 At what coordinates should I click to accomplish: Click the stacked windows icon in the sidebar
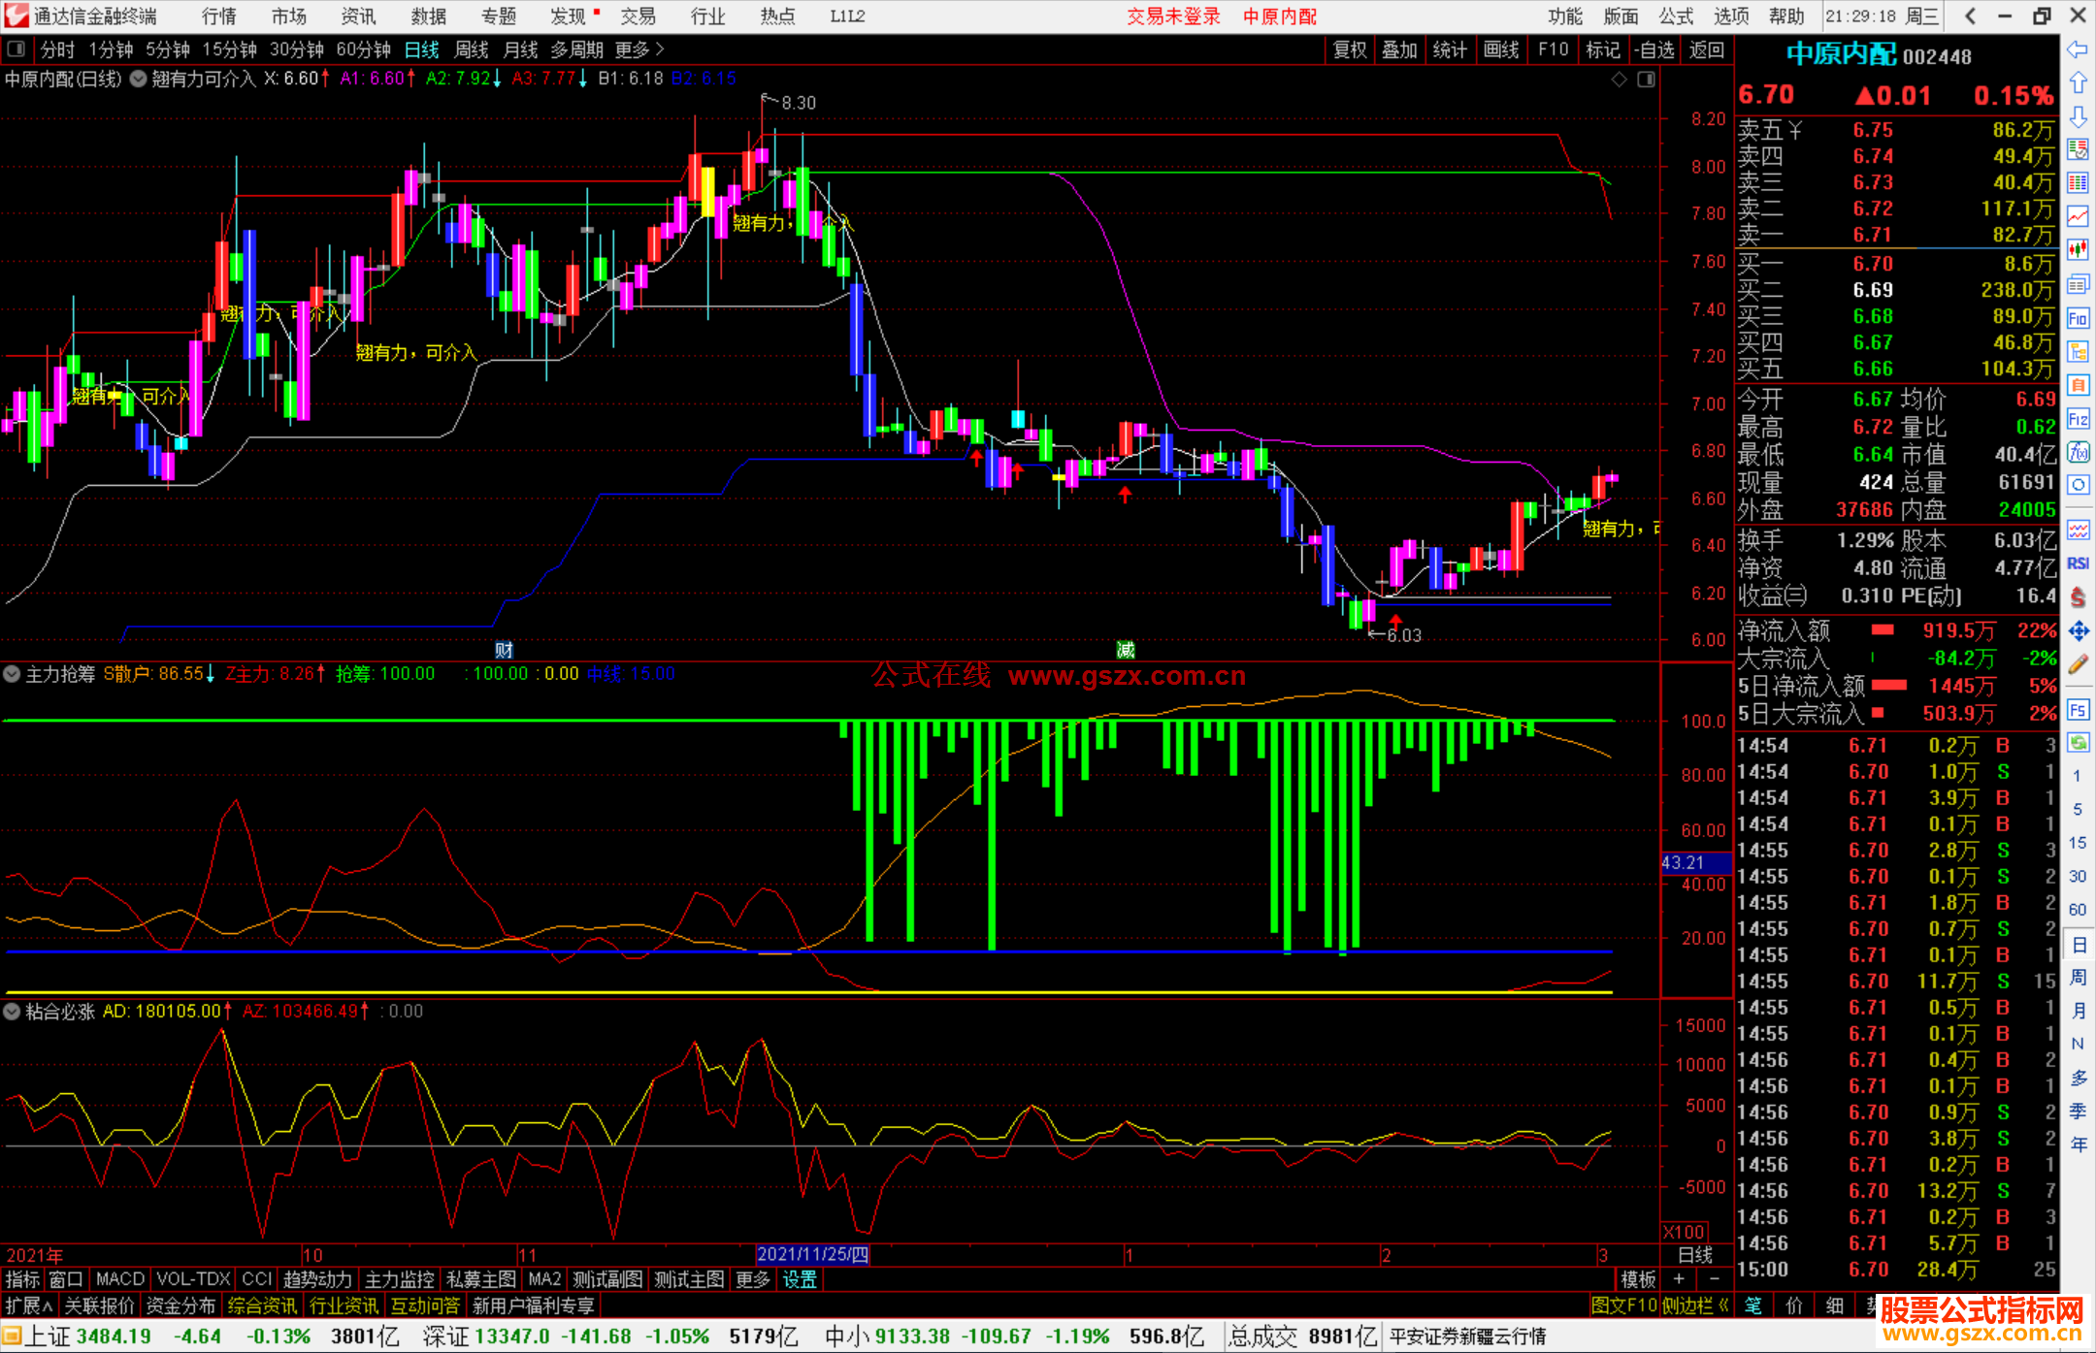pyautogui.click(x=2078, y=284)
